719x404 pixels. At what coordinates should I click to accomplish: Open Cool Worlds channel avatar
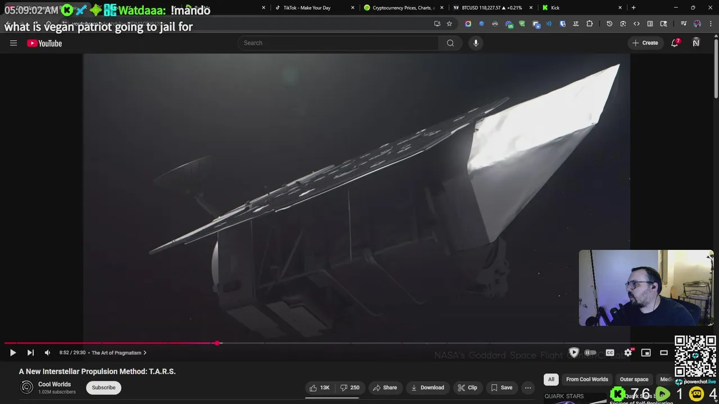pos(26,387)
